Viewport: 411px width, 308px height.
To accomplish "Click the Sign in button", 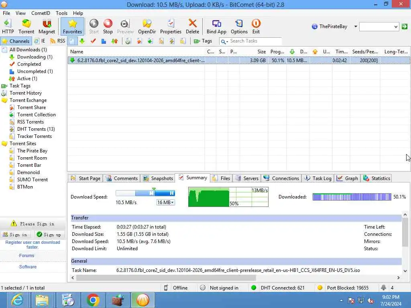I will 16,235.
